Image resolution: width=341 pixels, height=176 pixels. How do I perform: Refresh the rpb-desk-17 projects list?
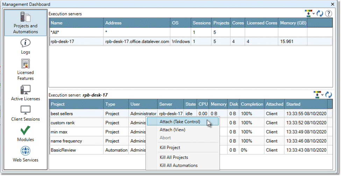pyautogui.click(x=328, y=94)
